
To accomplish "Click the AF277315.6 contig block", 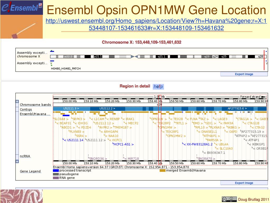I will coord(237,109).
